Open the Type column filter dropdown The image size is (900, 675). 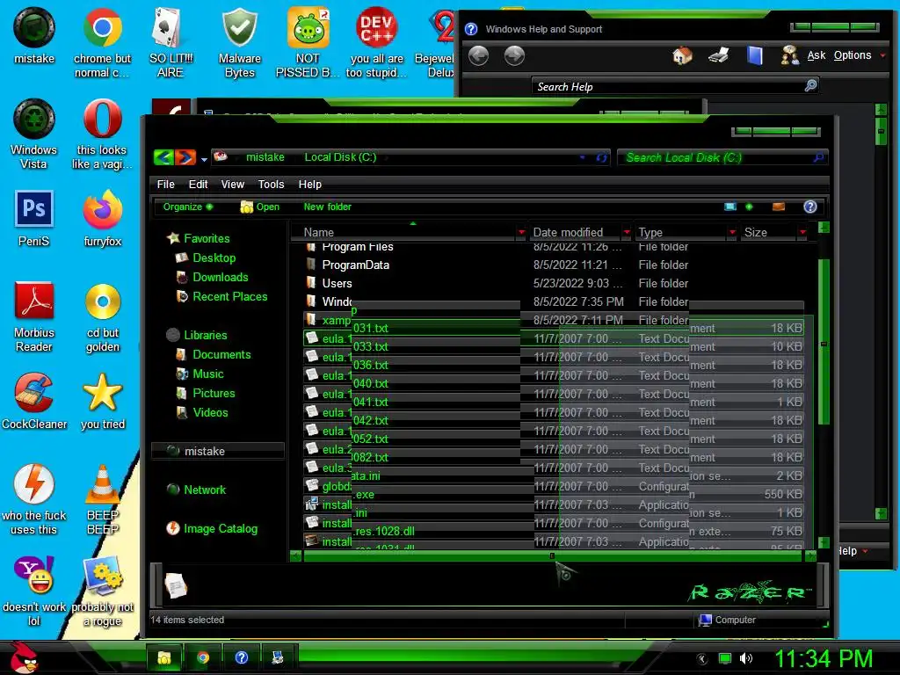732,232
